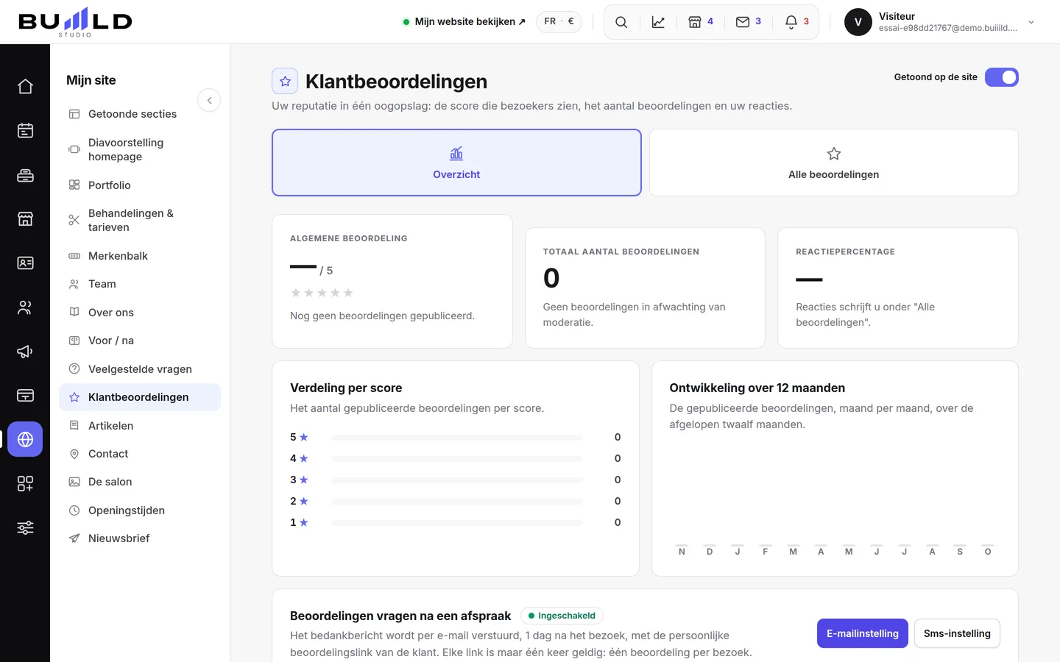Open Openingstijden in the sidebar
Image resolution: width=1060 pixels, height=662 pixels.
[x=140, y=510]
